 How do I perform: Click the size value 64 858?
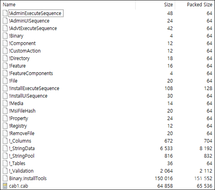pyautogui.click(x=165, y=186)
